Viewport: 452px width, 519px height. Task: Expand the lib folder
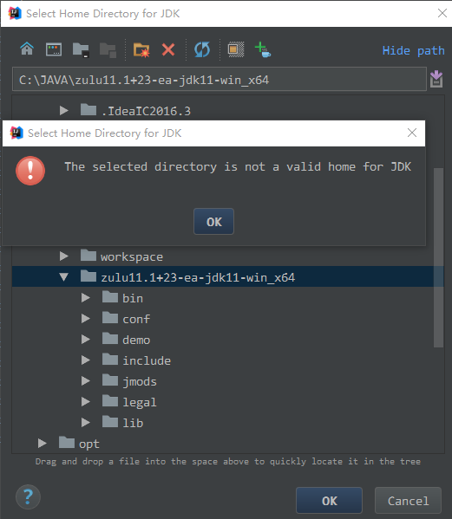[86, 423]
